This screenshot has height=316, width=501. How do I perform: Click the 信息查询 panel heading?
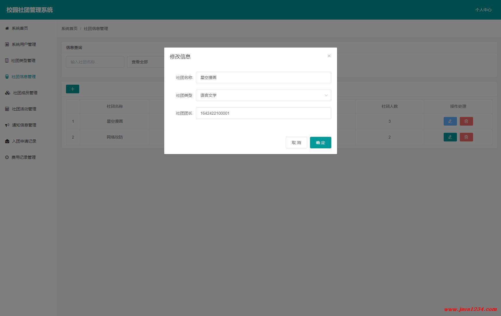(74, 48)
